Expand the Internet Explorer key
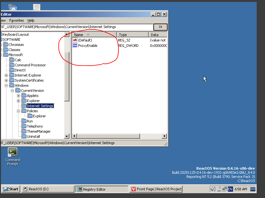The width and height of the screenshot is (265, 198). coord(6,75)
